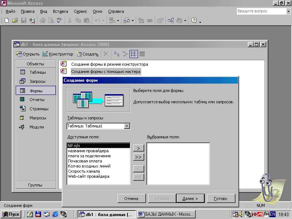Image resolution: width=292 pixels, height=219 pixels.
Task: Open the Вставка menu
Action: click(60, 11)
